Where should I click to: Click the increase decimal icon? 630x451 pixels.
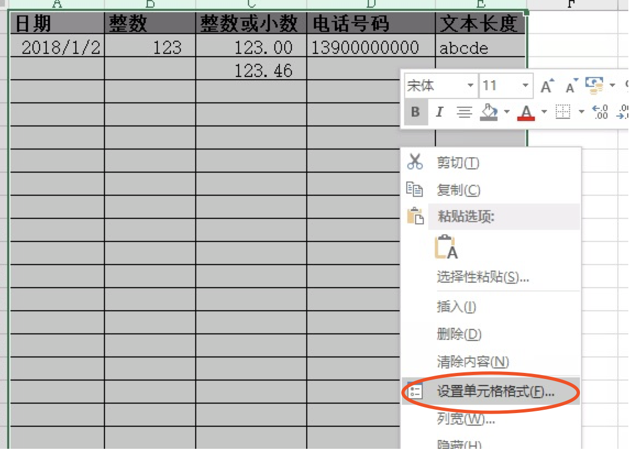tap(600, 112)
